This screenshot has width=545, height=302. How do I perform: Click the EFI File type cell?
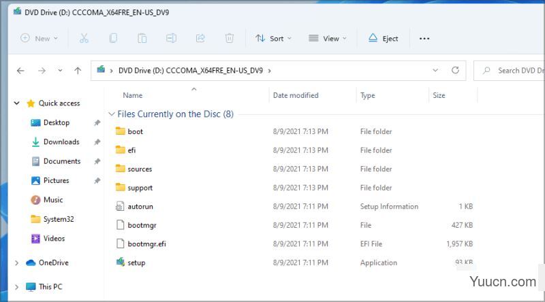click(x=371, y=244)
